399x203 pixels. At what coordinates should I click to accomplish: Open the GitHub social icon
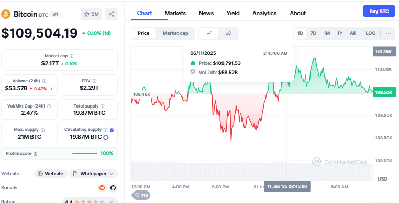[113, 188]
